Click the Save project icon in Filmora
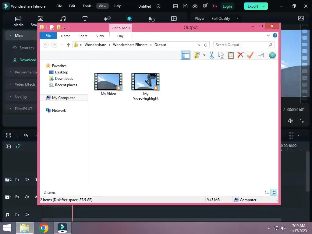 [185, 6]
